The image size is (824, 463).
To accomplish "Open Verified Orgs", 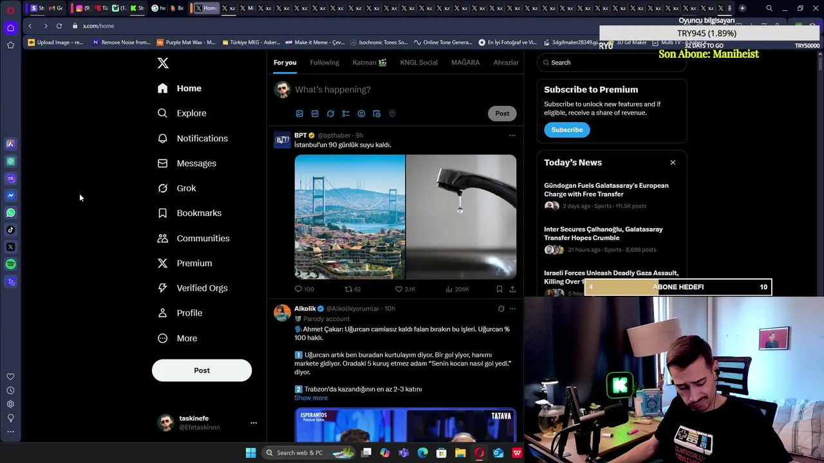I will pyautogui.click(x=192, y=288).
